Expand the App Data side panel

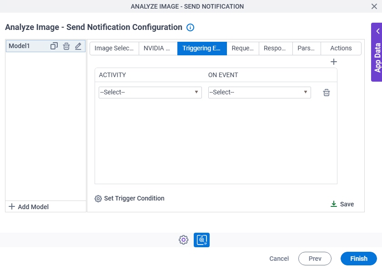pos(377,52)
